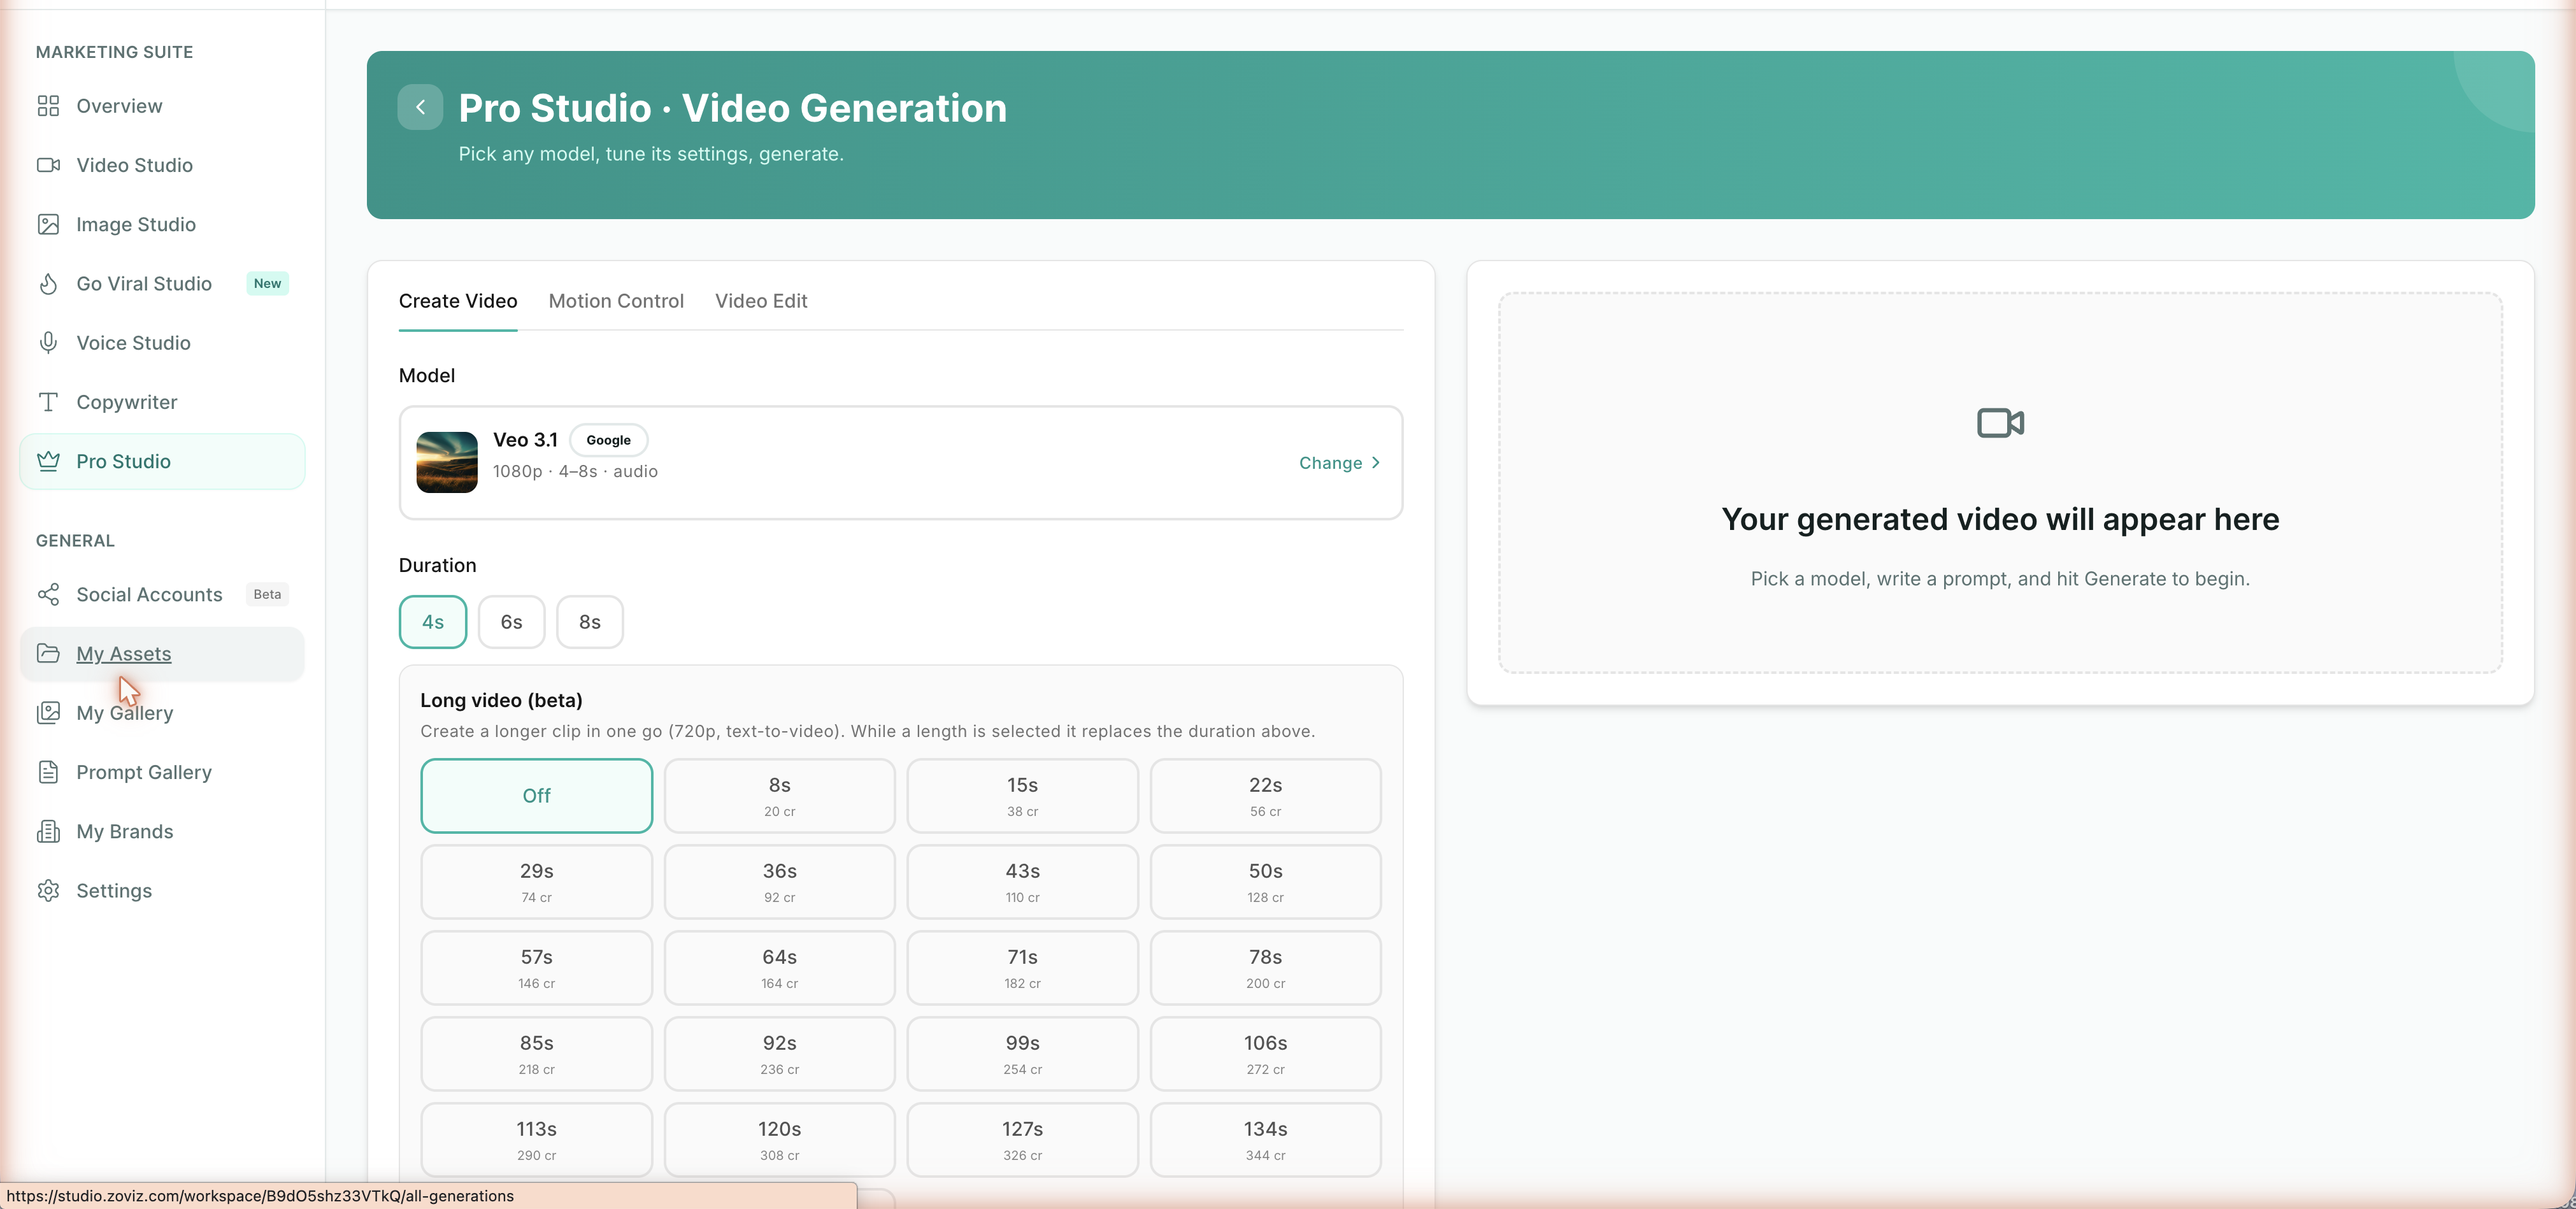Click the Copywriter text icon

[x=48, y=402]
